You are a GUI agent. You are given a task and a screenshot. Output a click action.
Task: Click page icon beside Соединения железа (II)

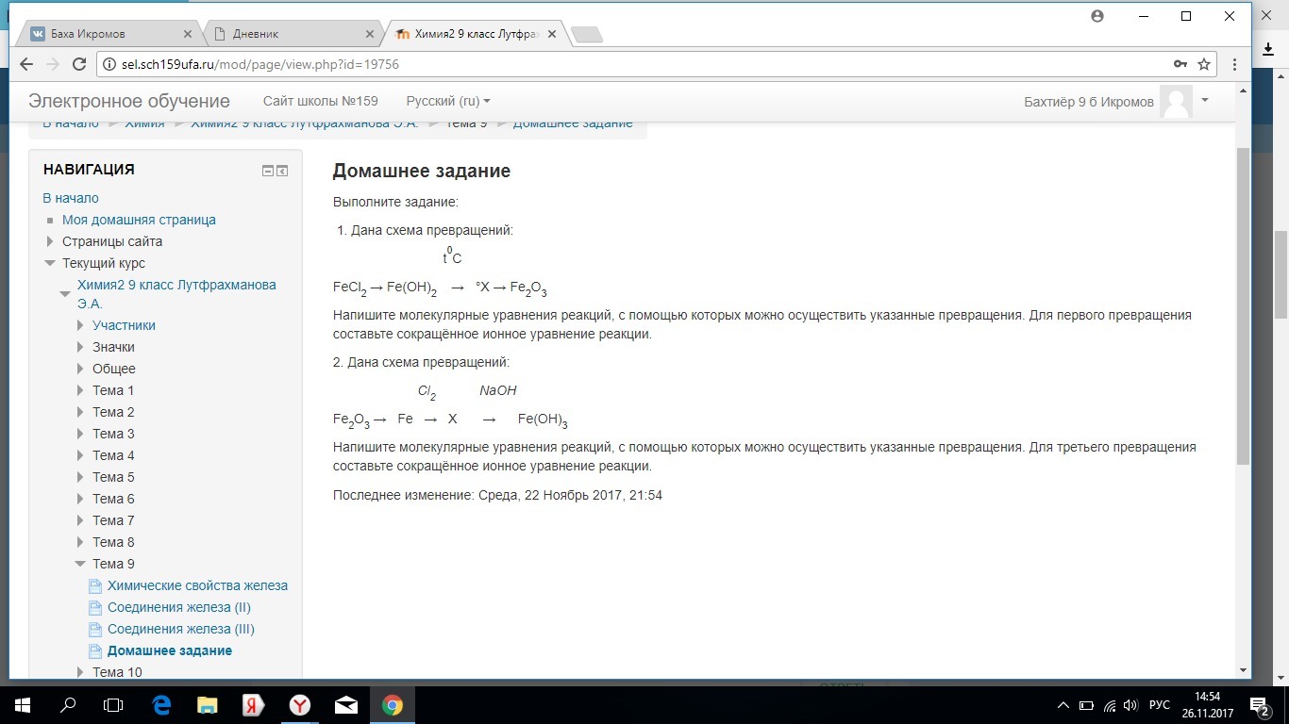(94, 607)
